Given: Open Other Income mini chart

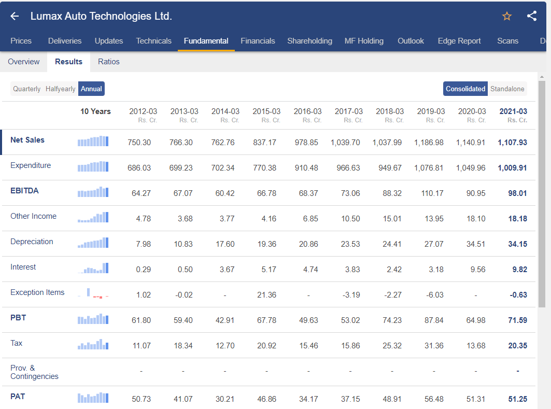Looking at the screenshot, I should point(93,217).
